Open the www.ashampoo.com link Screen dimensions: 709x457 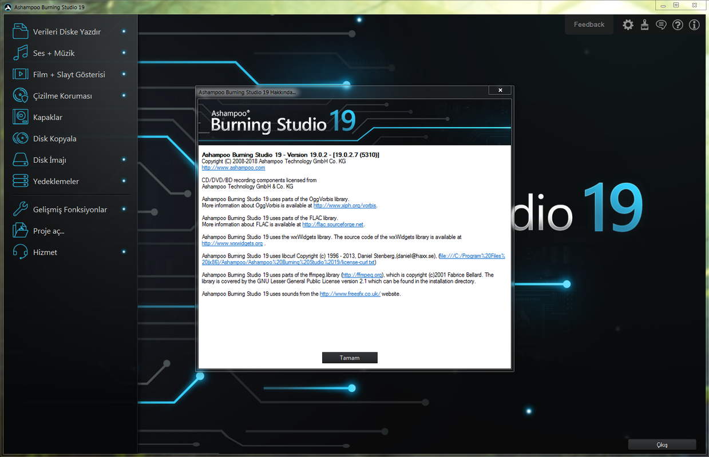(233, 168)
